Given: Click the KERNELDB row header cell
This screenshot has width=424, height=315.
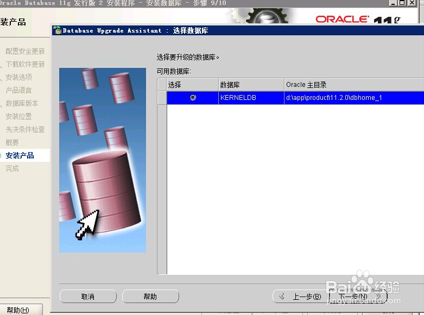Looking at the screenshot, I should [x=162, y=98].
